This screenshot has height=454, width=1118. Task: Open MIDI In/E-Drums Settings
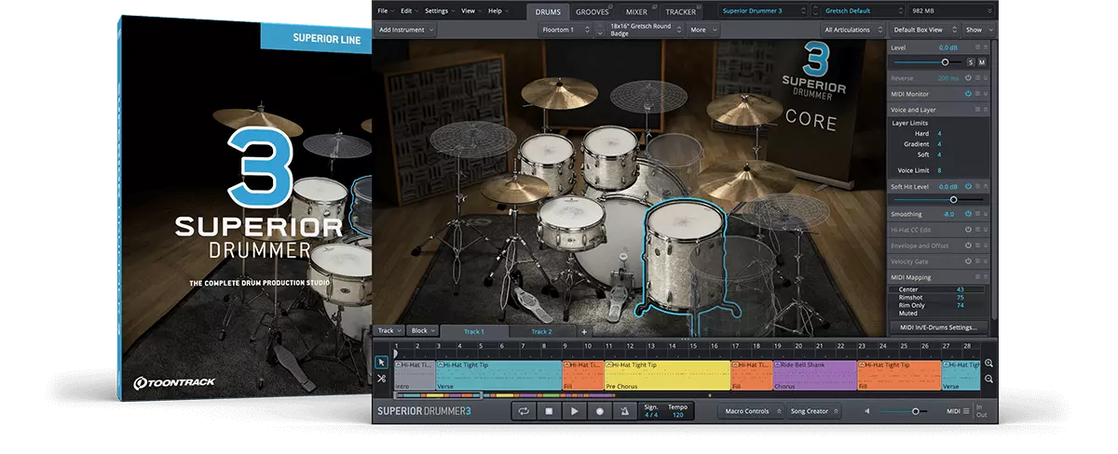point(938,327)
